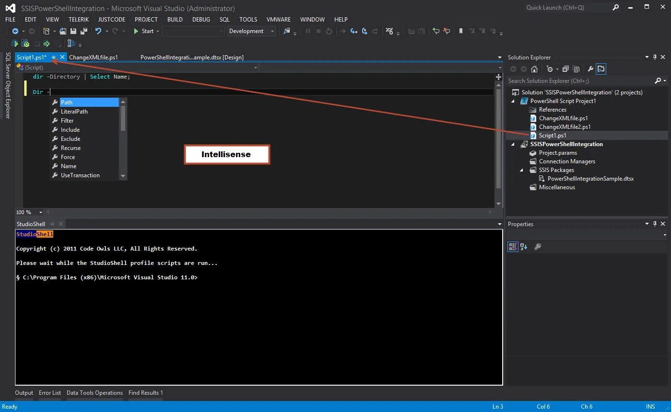Click the Undo arrow in the toolbar
This screenshot has height=412, width=671.
[x=98, y=31]
